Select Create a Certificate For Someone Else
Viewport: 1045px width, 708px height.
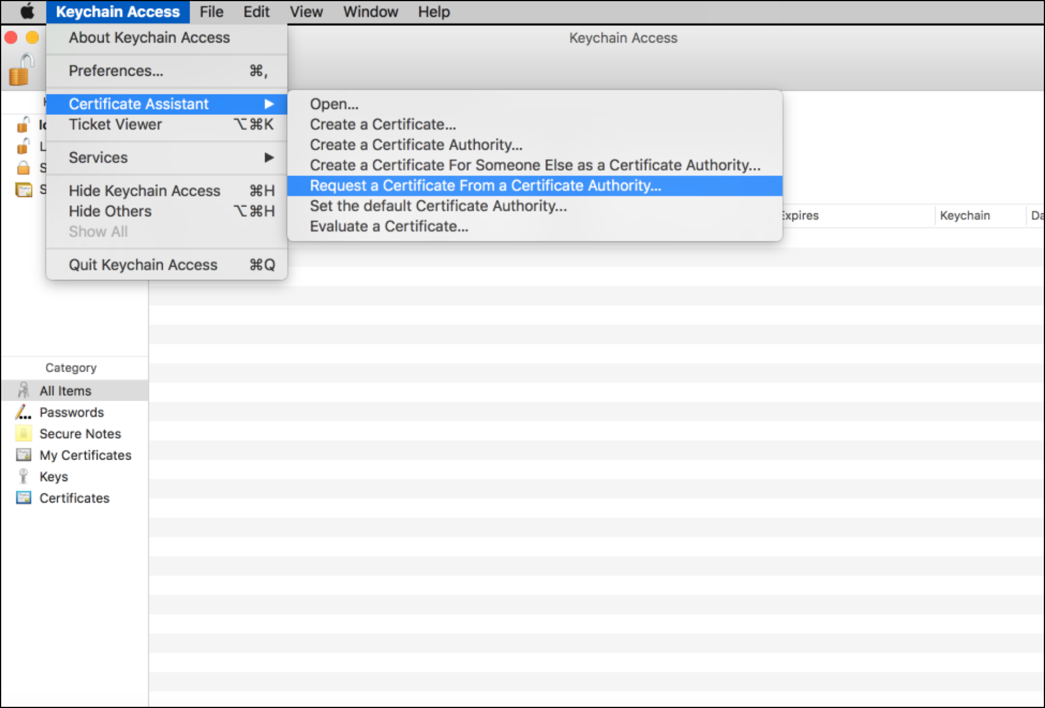click(535, 165)
